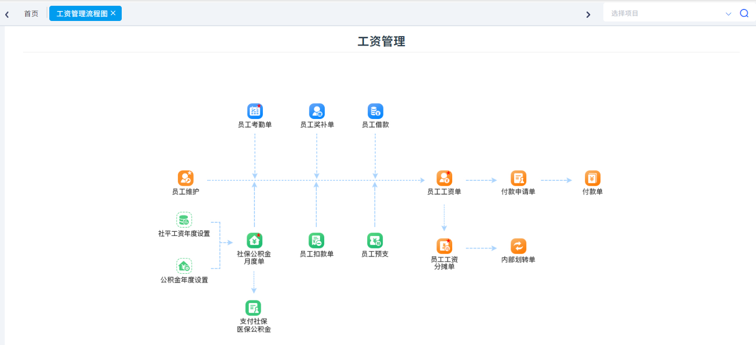Close the 工资管理流程图 tab
756x345 pixels.
[113, 13]
